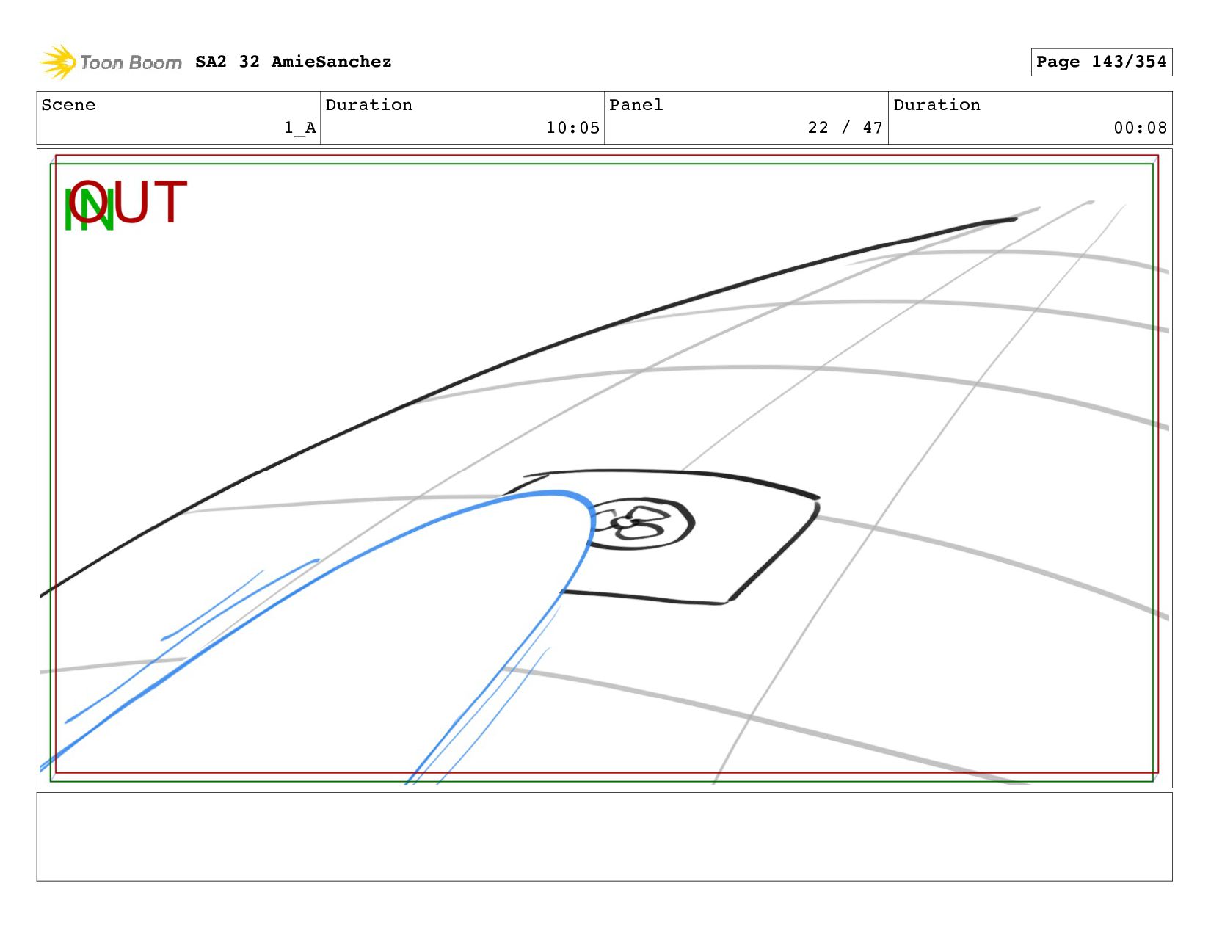
Task: Select the title text 'SA2 32 AmieSanchez'
Action: point(294,62)
